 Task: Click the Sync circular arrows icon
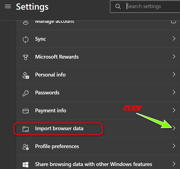pos(26,39)
